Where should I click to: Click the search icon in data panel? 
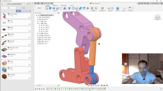[x=30, y=4]
